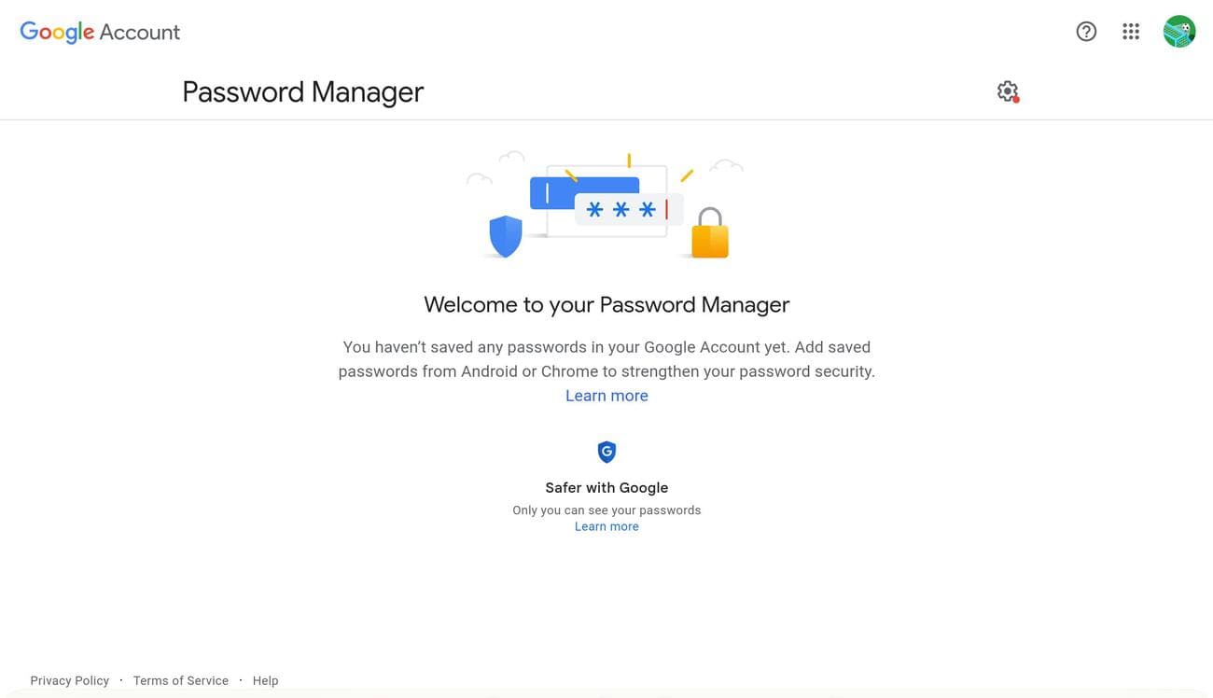Click the Account label in the header
Image resolution: width=1213 pixels, height=698 pixels.
[139, 30]
